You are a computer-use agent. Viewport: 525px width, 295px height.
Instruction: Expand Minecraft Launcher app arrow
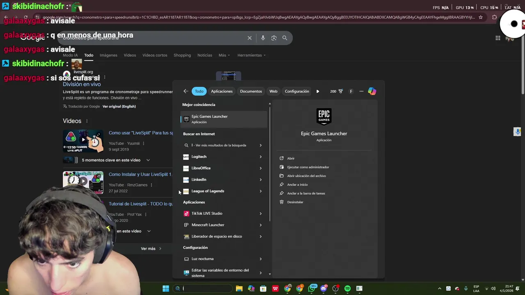260,225
